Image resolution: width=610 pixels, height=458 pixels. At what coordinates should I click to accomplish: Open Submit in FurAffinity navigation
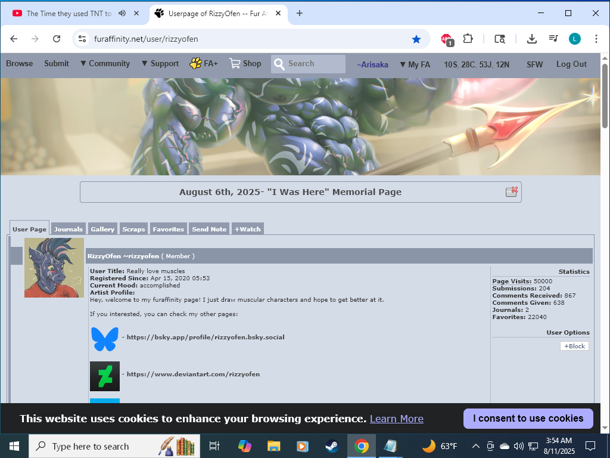coord(57,63)
